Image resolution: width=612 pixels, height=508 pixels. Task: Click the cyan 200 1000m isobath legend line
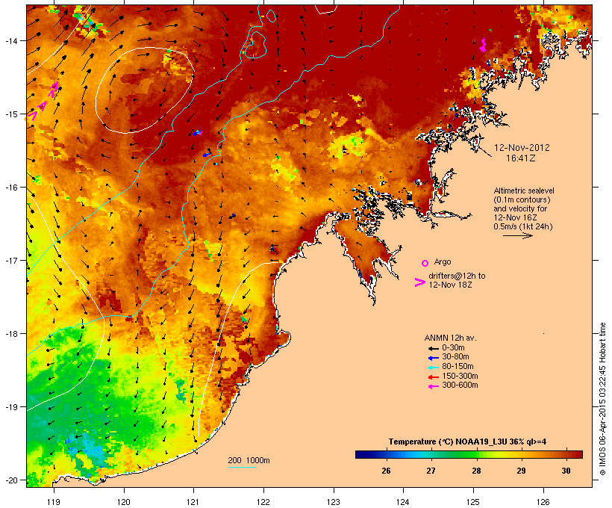pos(243,467)
